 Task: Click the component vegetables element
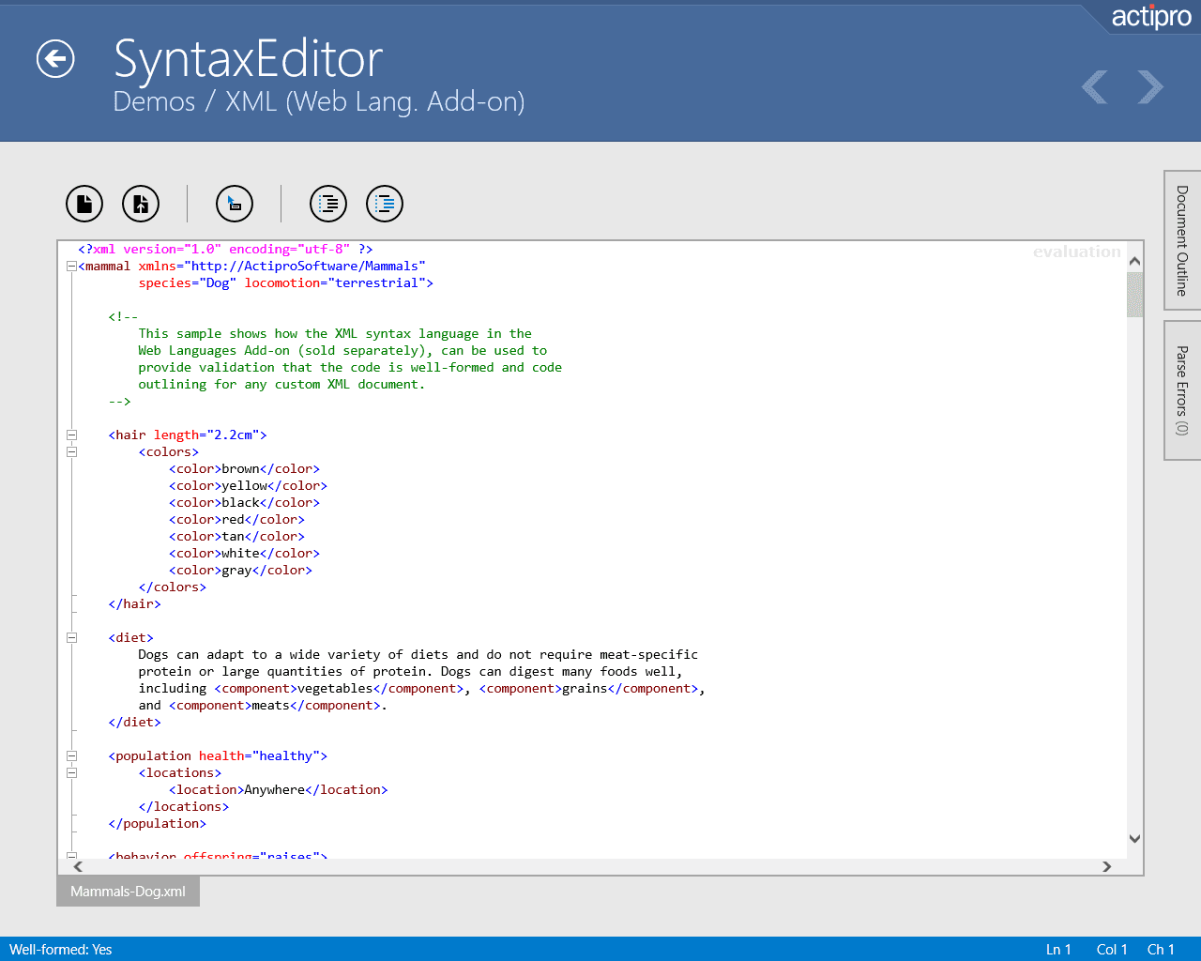[x=339, y=689]
